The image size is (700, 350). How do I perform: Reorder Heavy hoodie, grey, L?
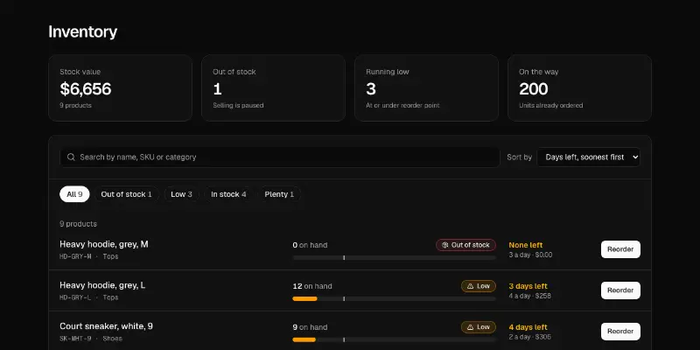click(x=620, y=290)
